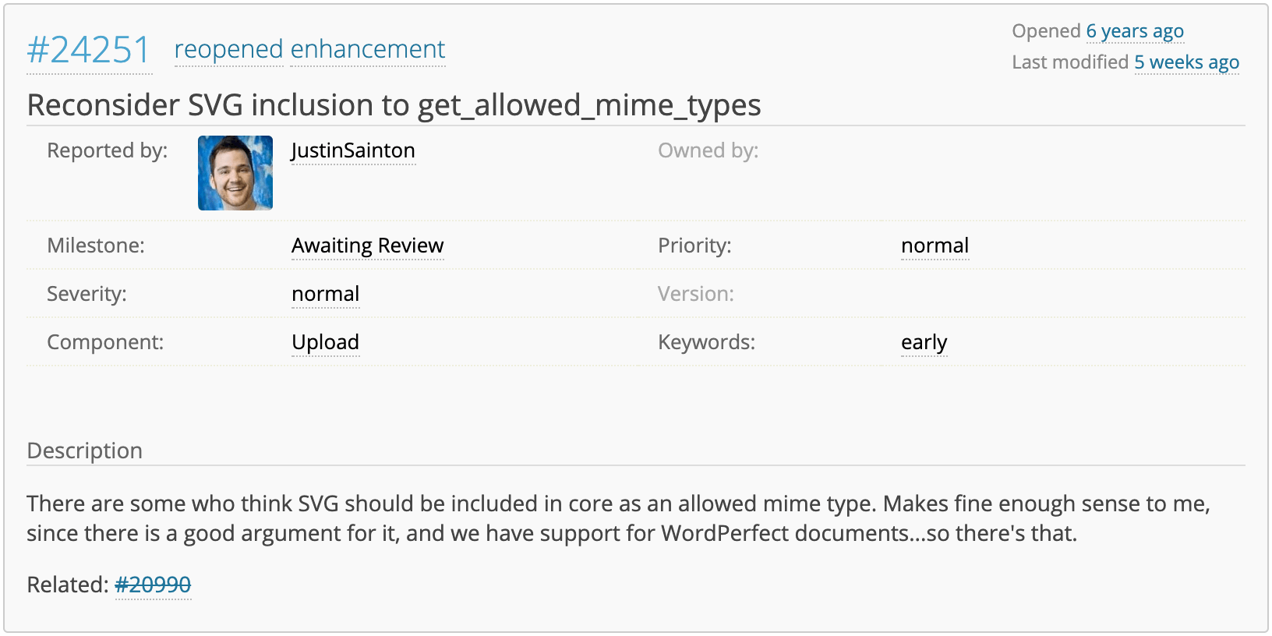Click the 'normal' value beside Priority
The image size is (1272, 636).
935,246
